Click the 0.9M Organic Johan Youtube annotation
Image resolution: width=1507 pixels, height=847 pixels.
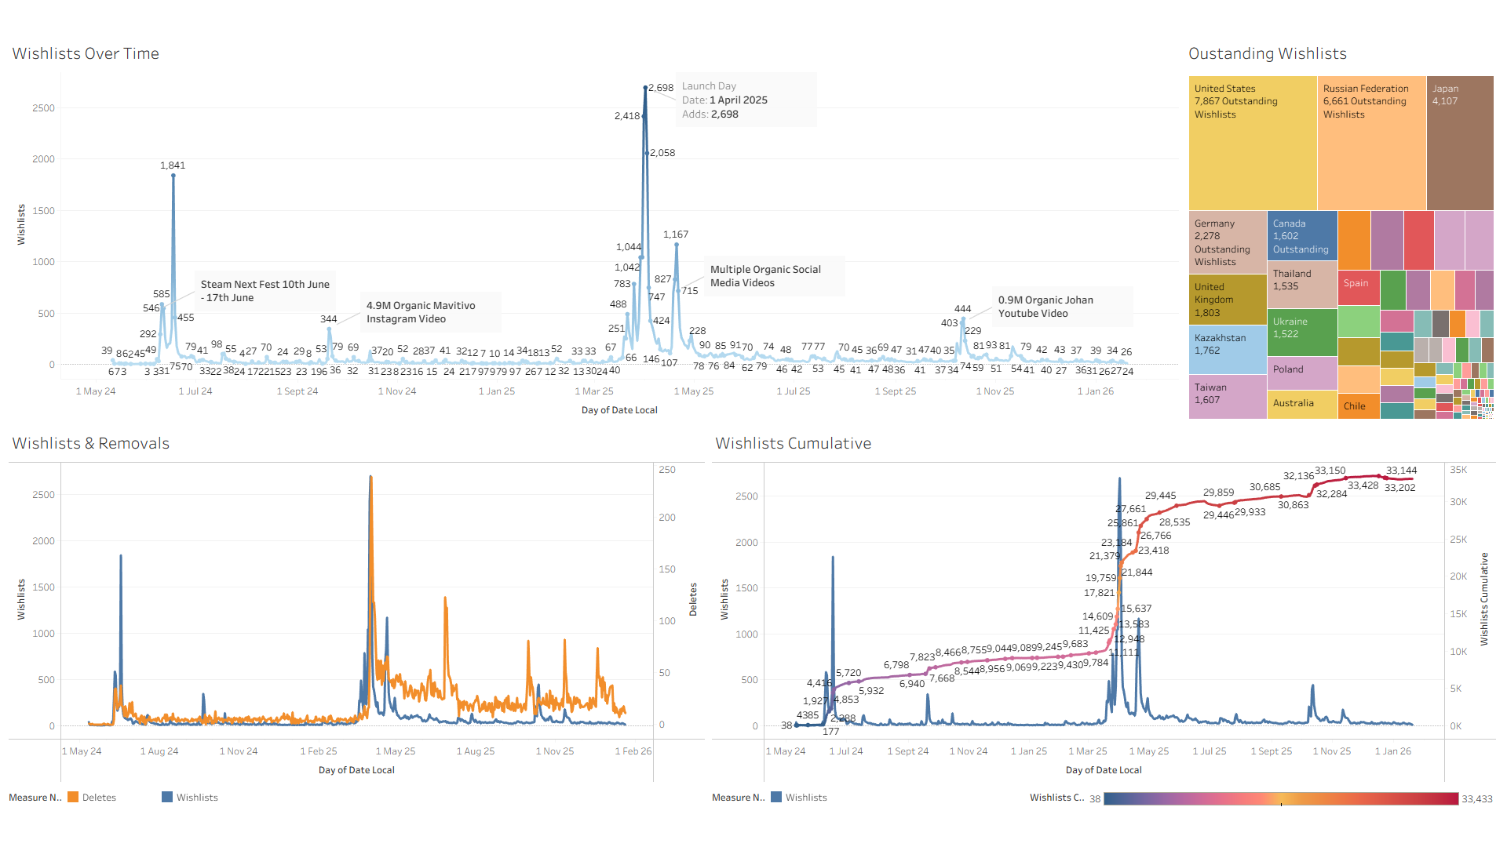[1061, 307]
